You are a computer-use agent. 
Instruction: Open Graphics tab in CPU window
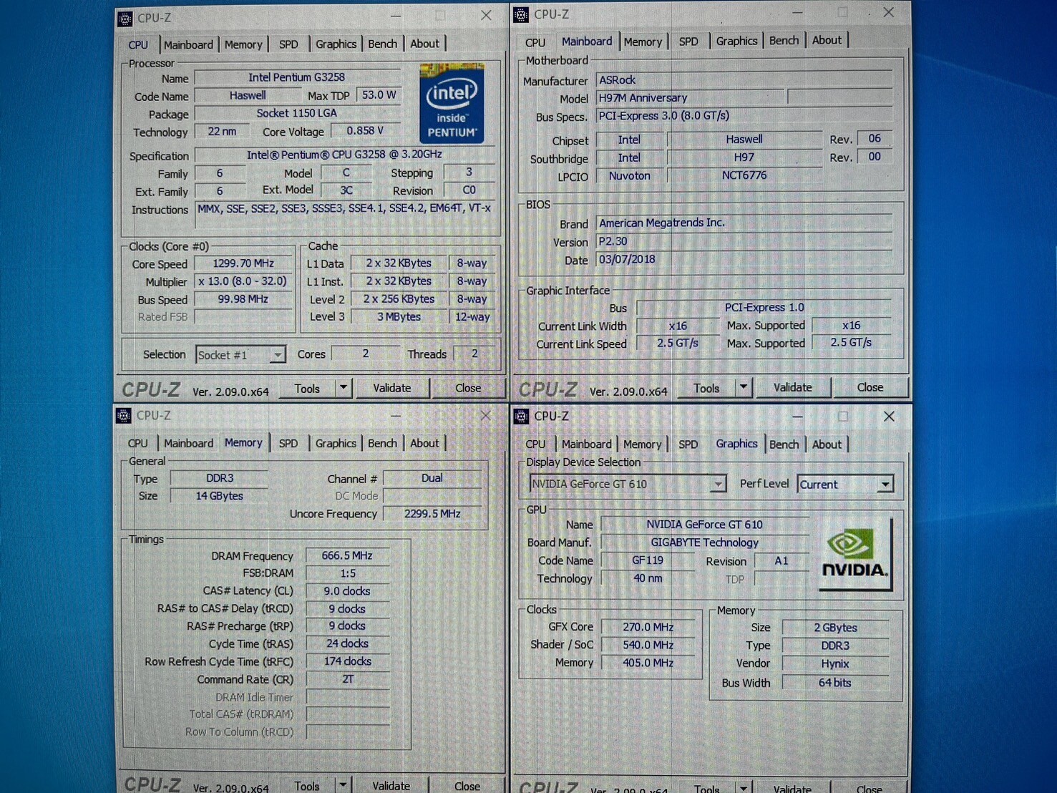click(336, 44)
